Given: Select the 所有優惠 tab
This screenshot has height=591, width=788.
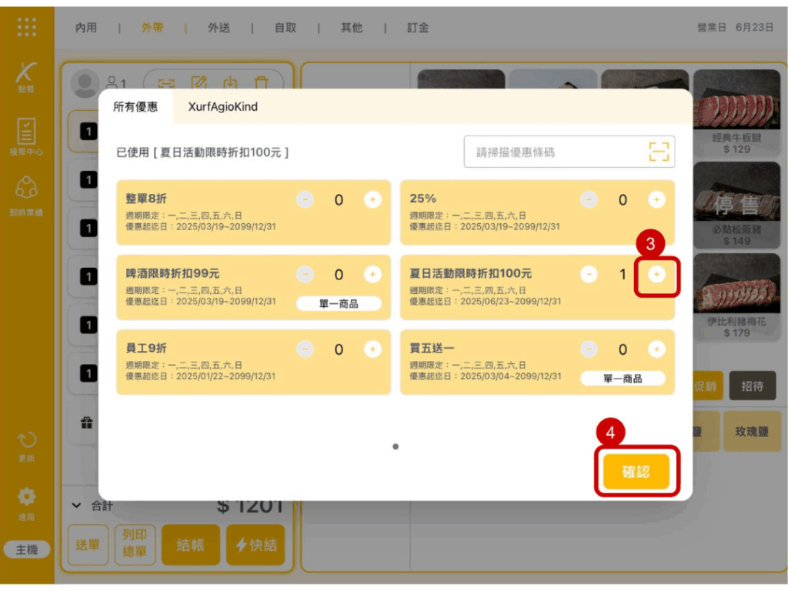Looking at the screenshot, I should [x=135, y=107].
